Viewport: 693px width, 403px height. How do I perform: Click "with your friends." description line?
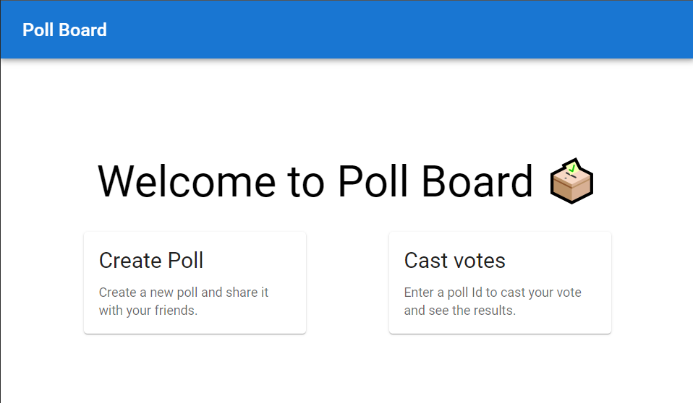(x=148, y=311)
